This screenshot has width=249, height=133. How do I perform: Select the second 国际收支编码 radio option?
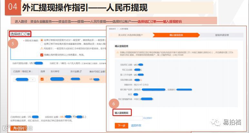42,44
